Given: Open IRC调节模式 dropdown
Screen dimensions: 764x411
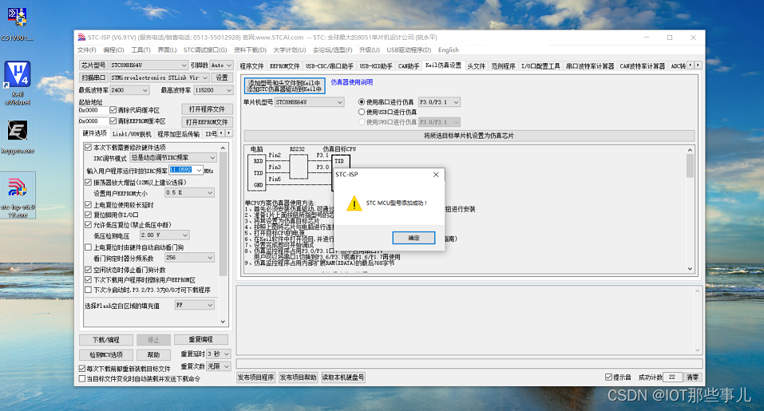Looking at the screenshot, I should [x=173, y=158].
